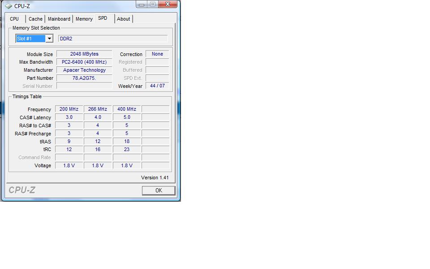Image resolution: width=430 pixels, height=269 pixels.
Task: Expand the Slot #1 dropdown arrow
Action: 49,39
